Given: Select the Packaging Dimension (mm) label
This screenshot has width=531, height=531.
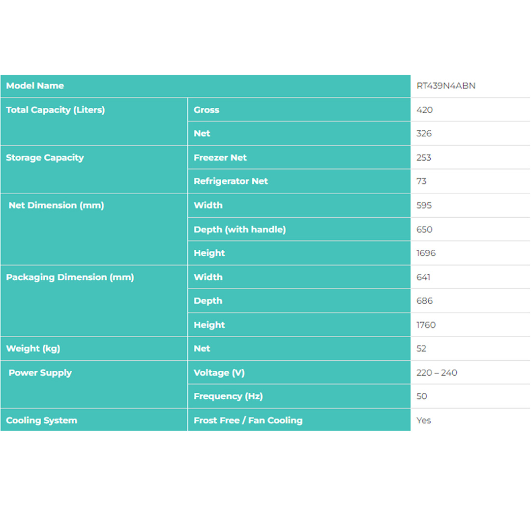Looking at the screenshot, I should (70, 277).
